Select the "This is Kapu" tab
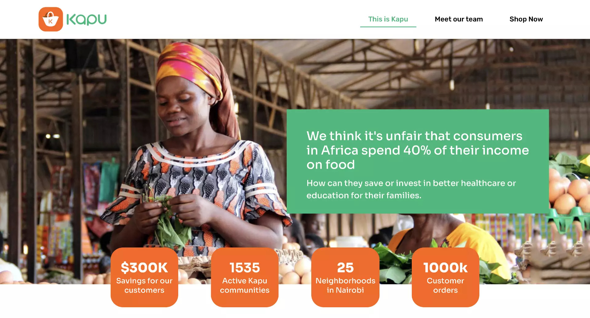 [x=388, y=19]
